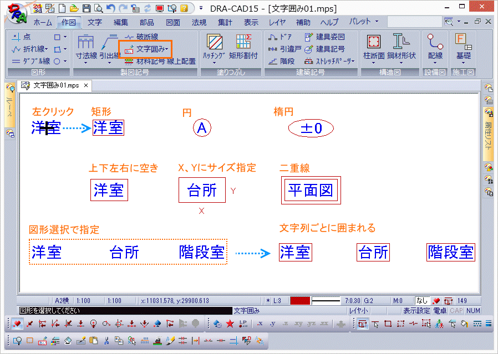The width and height of the screenshot is (498, 354).
Task: Click the 破断線 break line tool
Action: click(141, 37)
